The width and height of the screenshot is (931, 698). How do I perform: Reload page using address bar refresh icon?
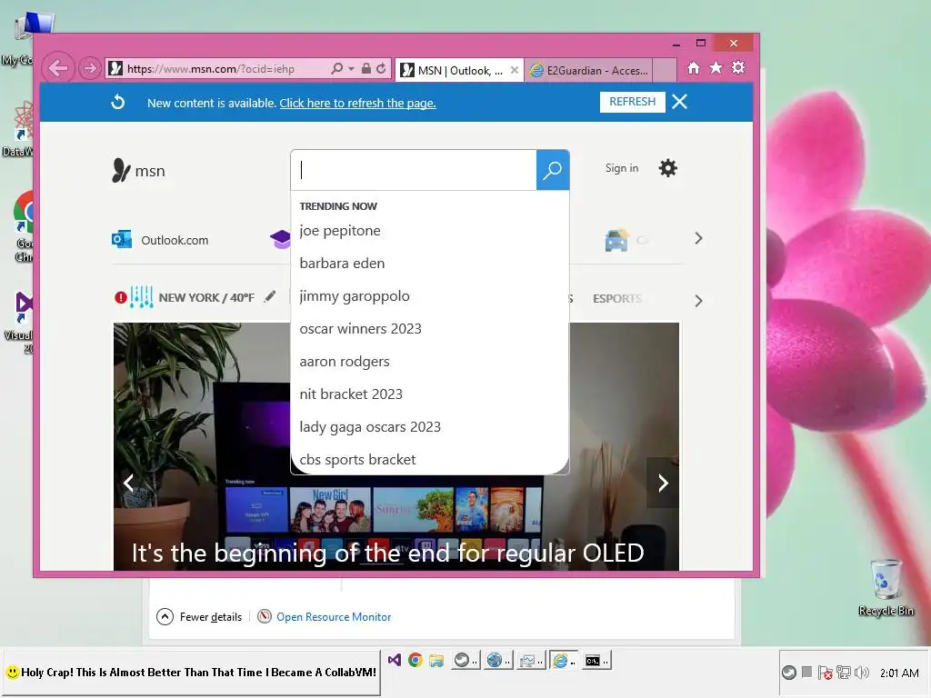click(x=381, y=68)
